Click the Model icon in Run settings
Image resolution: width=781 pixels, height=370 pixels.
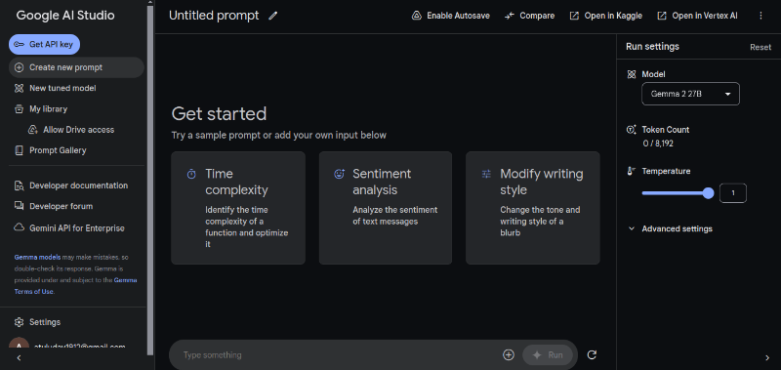pyautogui.click(x=631, y=74)
